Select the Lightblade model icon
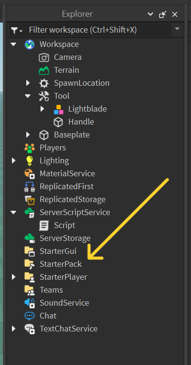Viewport: 191px width, 365px height. (58, 109)
